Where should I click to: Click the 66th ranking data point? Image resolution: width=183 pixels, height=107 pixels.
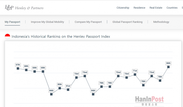(168, 67)
